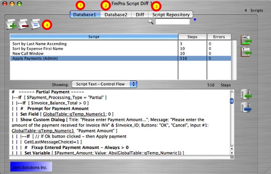Image resolution: width=271 pixels, height=174 pixels.
Task: Click the XML import icon with clipboard
Action: pos(246,40)
